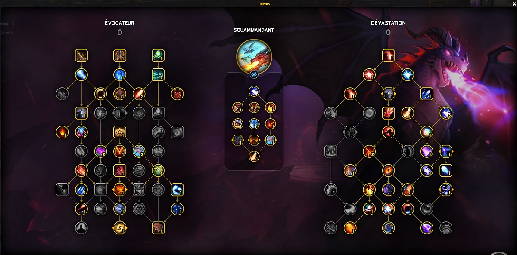Select the grey eye talent in the Dévastation tree
517x255 pixels.
(427, 209)
